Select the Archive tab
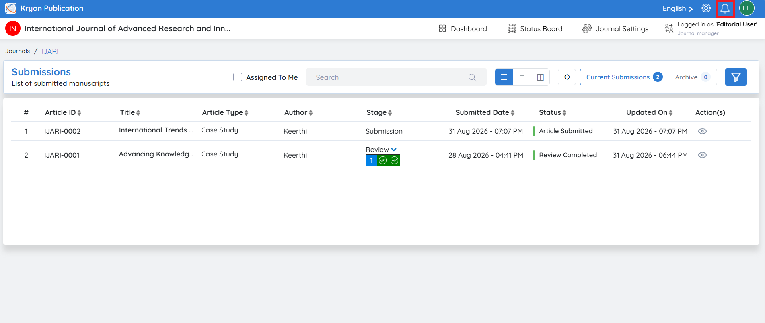This screenshot has width=765, height=323. tap(693, 77)
